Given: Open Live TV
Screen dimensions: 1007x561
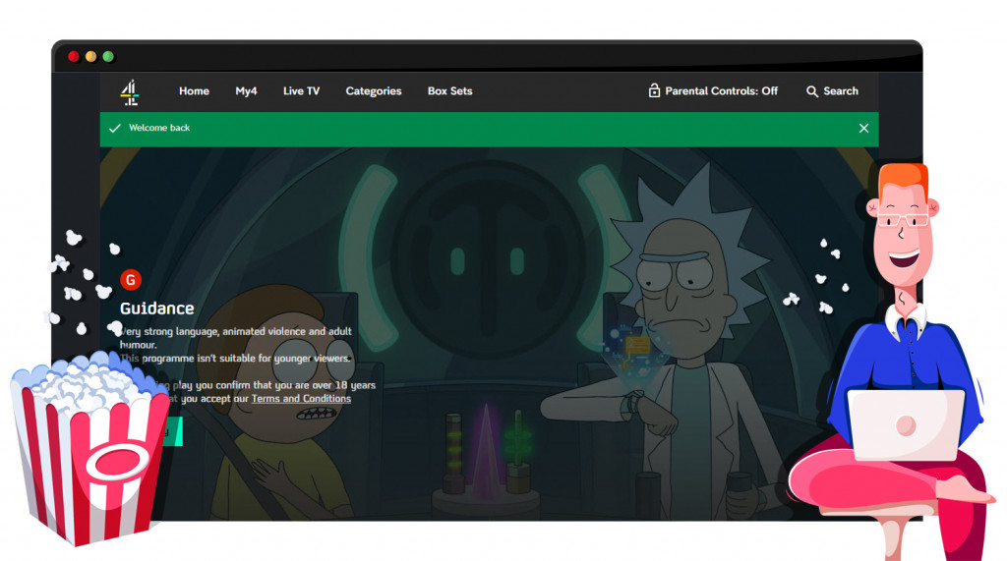Looking at the screenshot, I should pos(301,91).
